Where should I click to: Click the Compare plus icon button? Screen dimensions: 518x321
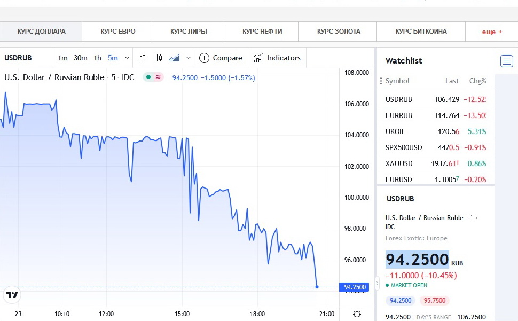[204, 58]
